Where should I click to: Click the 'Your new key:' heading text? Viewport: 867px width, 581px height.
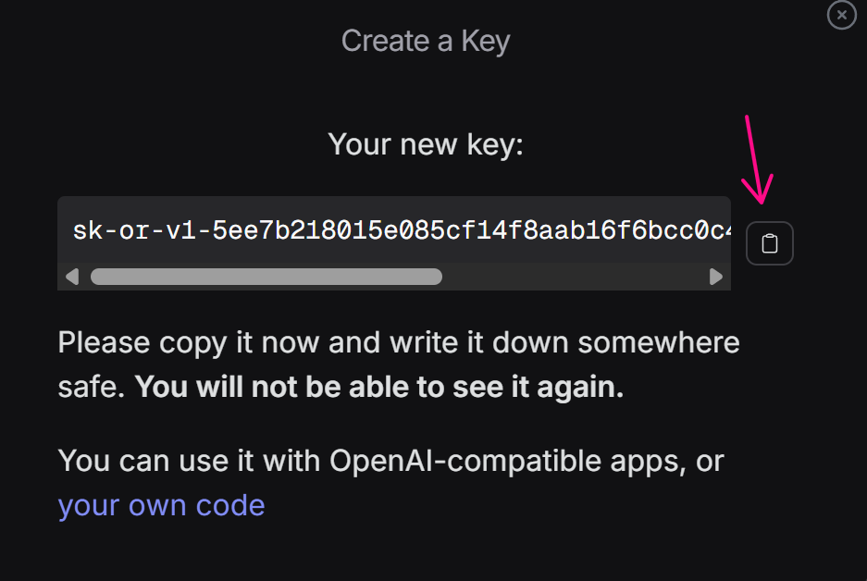(x=426, y=144)
